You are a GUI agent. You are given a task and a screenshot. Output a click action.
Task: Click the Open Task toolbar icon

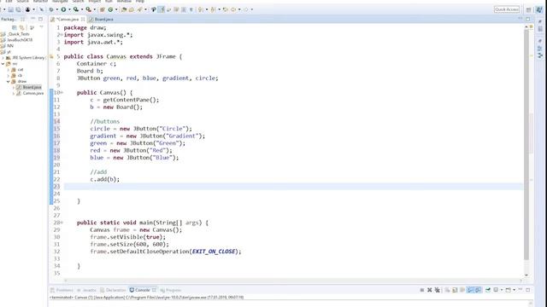tap(131, 9)
